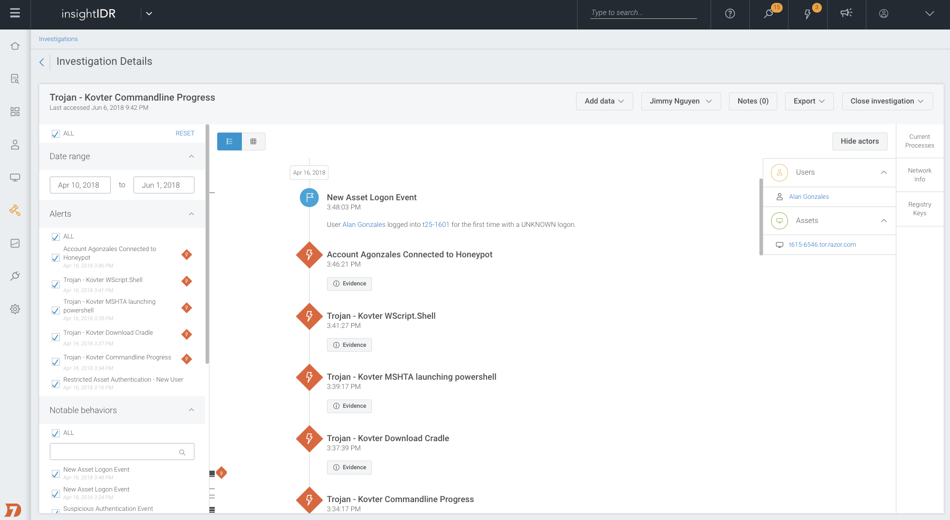Uncheck Trojan - Kovter WScript.Shell alert filter
This screenshot has height=520, width=950.
pyautogui.click(x=56, y=284)
